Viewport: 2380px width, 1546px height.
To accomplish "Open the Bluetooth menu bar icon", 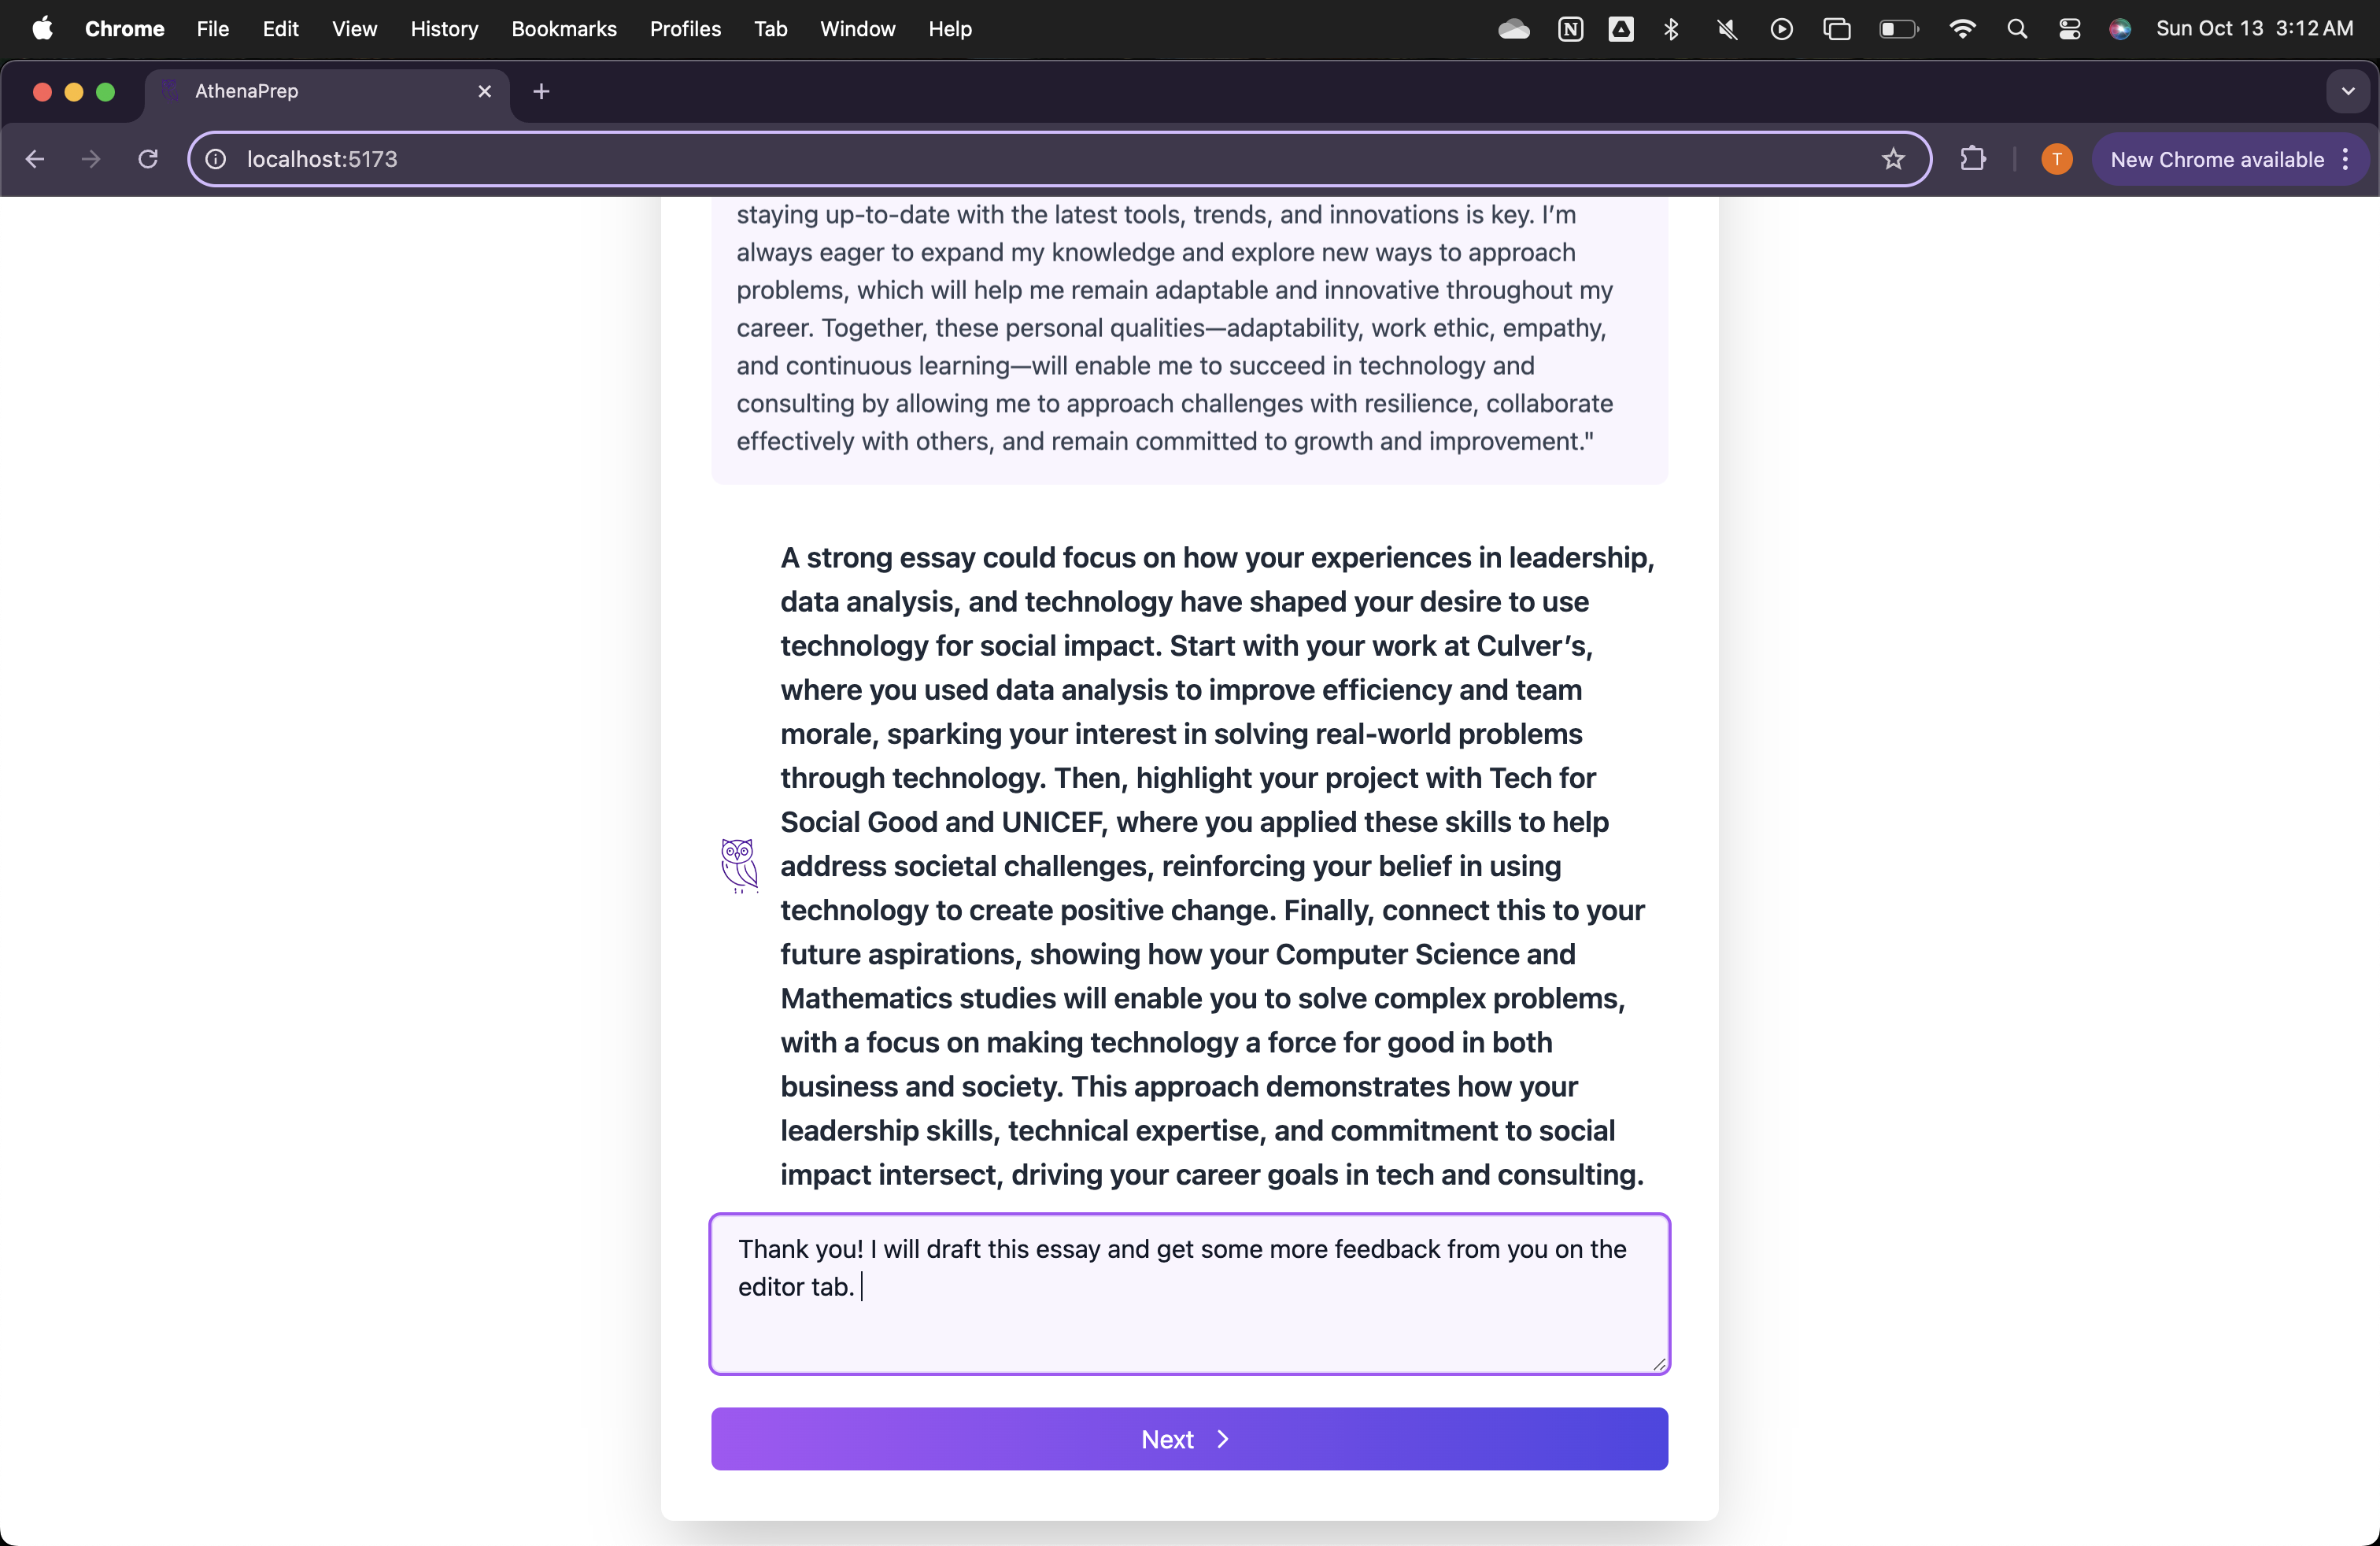I will click(1671, 29).
